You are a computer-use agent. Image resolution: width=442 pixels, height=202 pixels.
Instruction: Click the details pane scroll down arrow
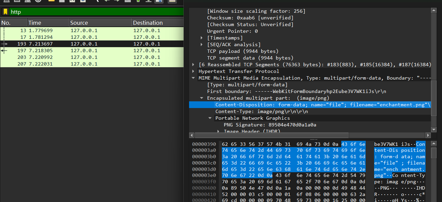pyautogui.click(x=434, y=129)
